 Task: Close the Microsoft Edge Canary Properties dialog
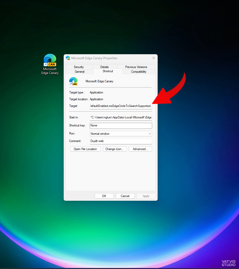tap(154, 58)
